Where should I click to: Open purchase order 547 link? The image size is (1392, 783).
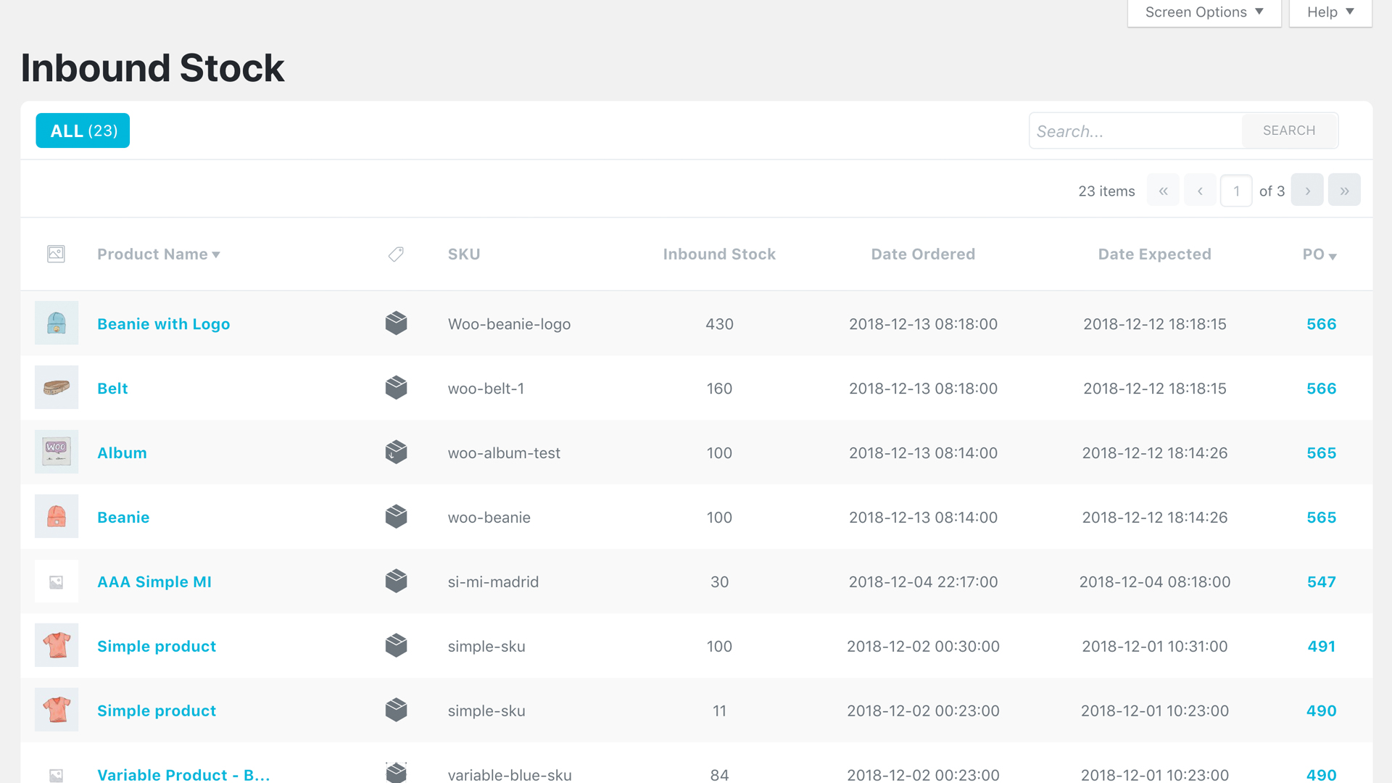[1321, 582]
